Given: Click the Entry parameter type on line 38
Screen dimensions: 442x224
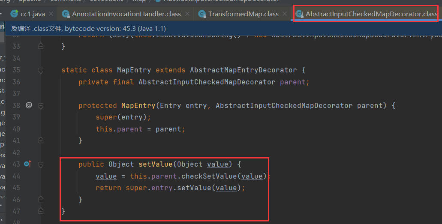Looking at the screenshot, I should (171, 105).
